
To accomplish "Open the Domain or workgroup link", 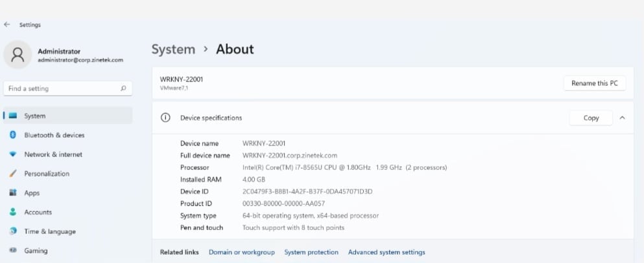I will tap(241, 253).
